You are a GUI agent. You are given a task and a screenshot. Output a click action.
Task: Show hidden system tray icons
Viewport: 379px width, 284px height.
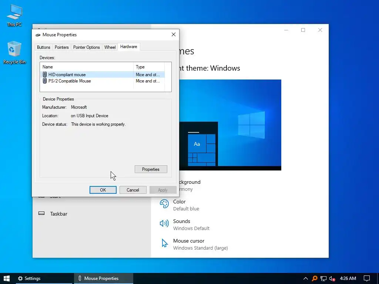[x=305, y=278]
